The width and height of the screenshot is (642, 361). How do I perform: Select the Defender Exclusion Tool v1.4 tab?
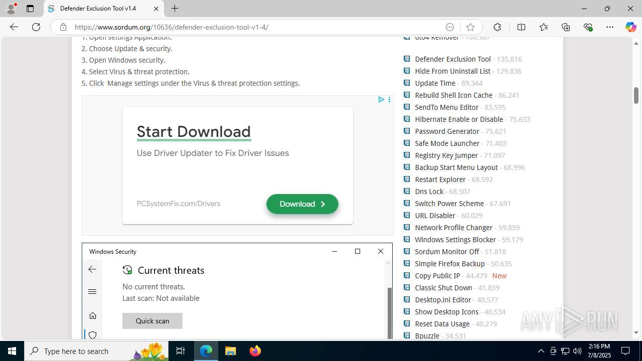click(104, 9)
